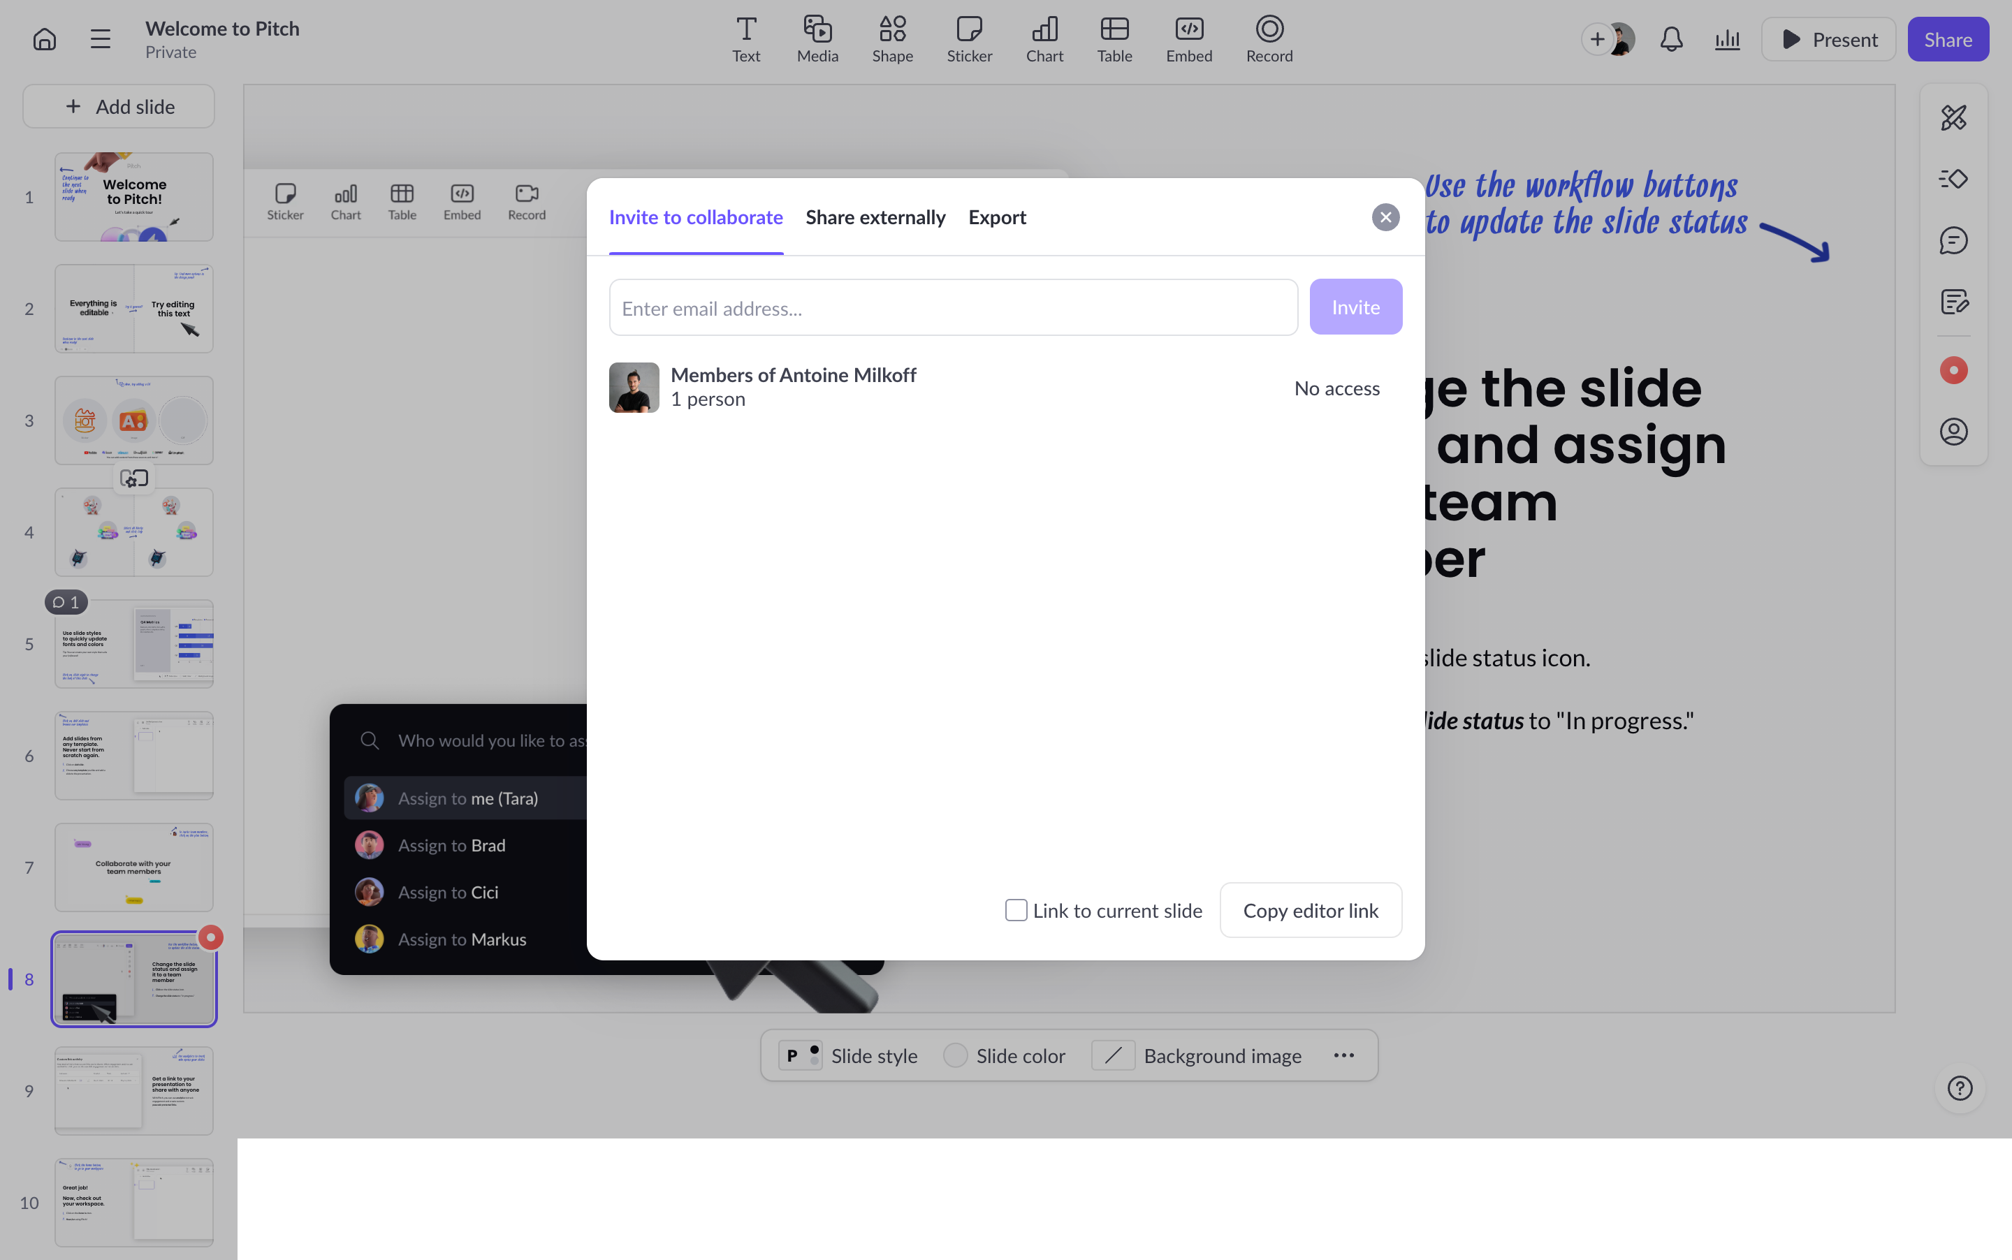Click the Invite button
The width and height of the screenshot is (2012, 1260).
pyautogui.click(x=1355, y=307)
